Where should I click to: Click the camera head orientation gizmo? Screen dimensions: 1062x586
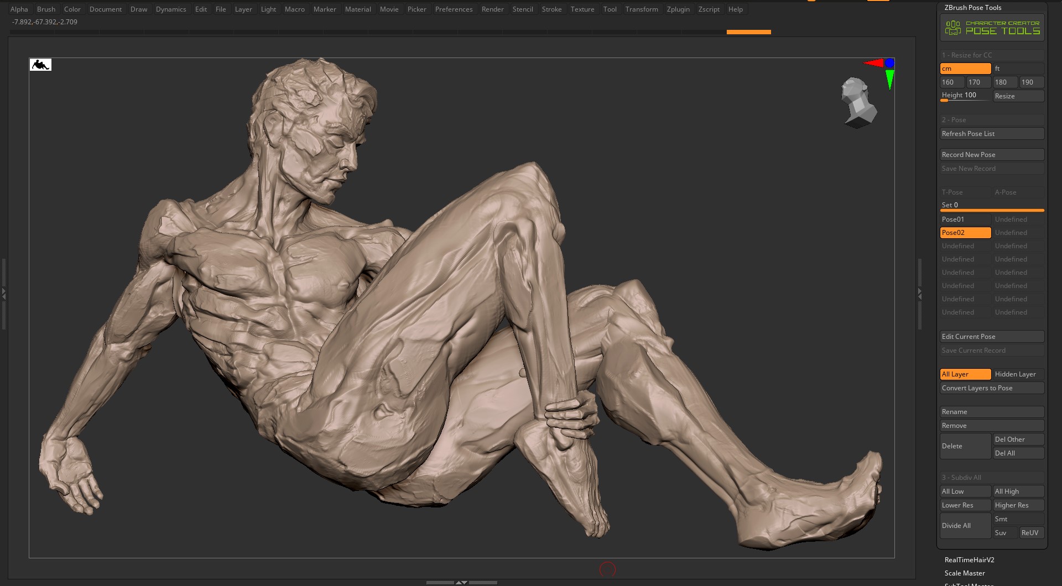tap(859, 103)
